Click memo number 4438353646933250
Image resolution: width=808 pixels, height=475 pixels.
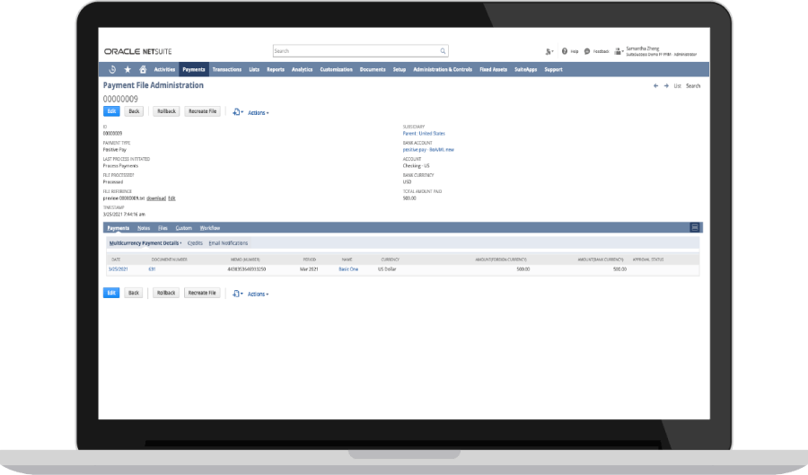[x=247, y=268]
